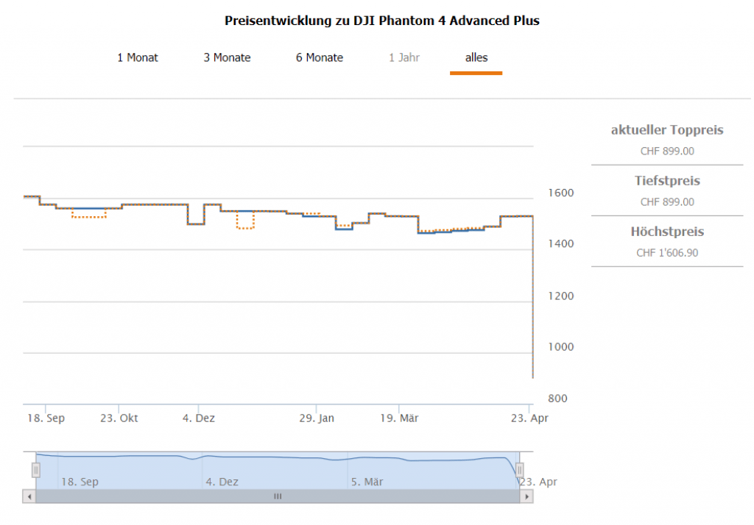
Task: Click the 23. Okt x-axis label
Action: [119, 418]
